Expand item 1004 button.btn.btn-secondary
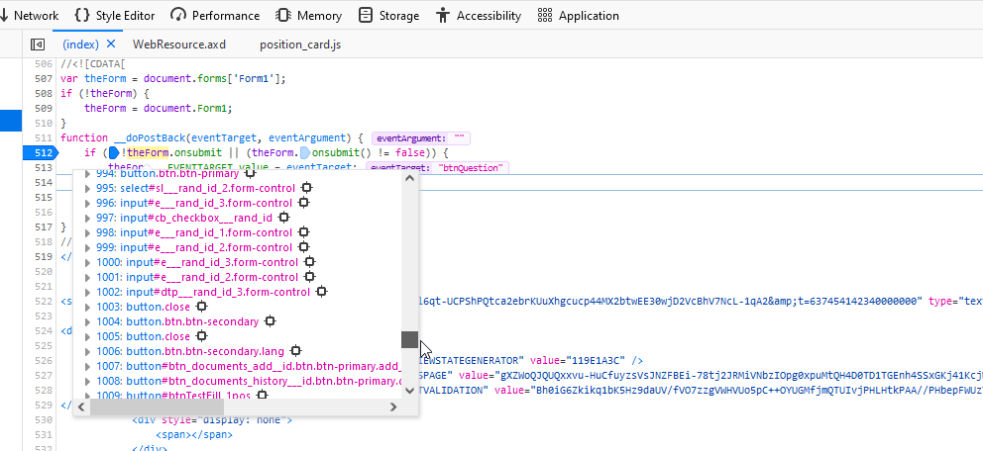This screenshot has width=983, height=451. click(88, 322)
